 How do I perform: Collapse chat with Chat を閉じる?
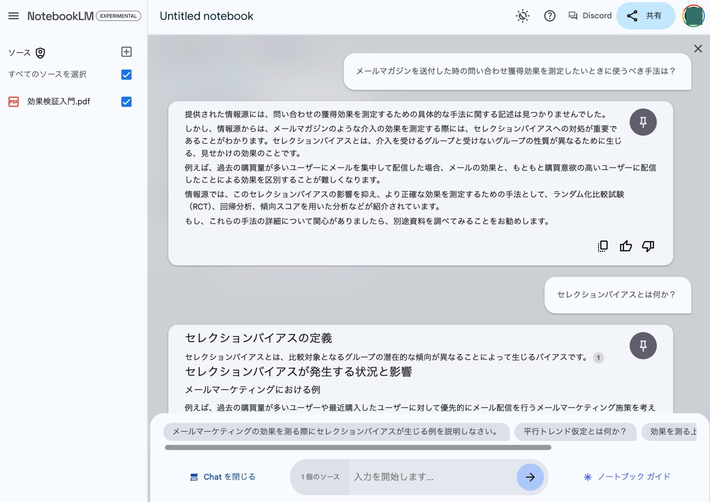[x=223, y=477]
